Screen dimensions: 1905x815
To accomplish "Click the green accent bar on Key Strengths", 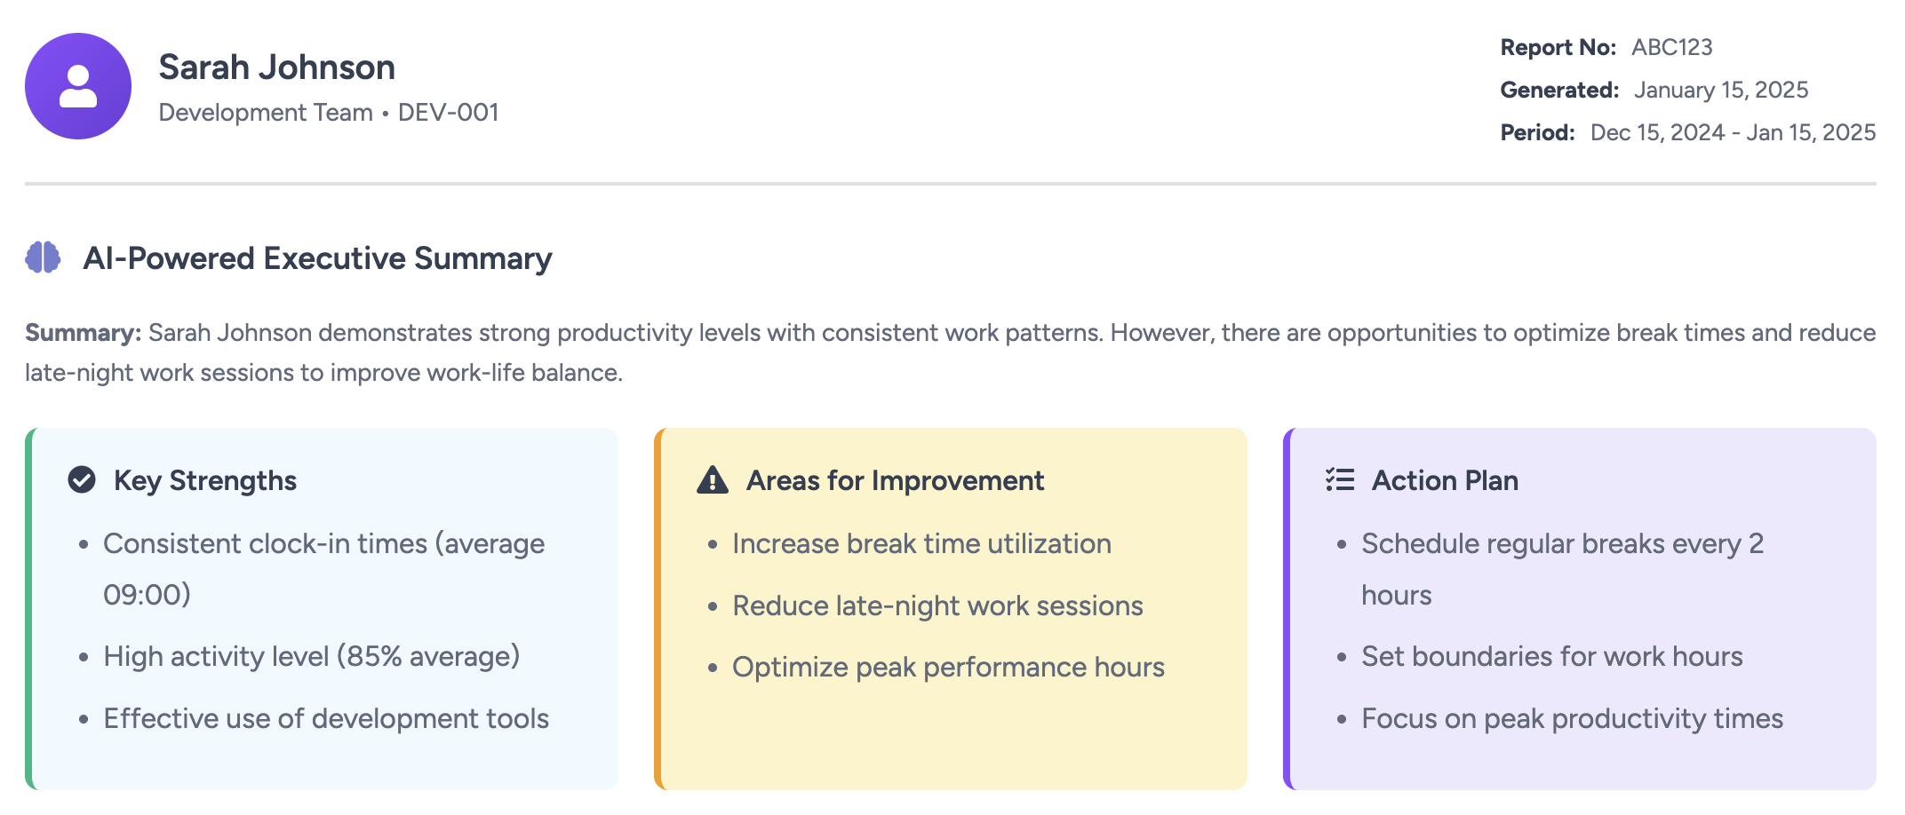I will [30, 608].
